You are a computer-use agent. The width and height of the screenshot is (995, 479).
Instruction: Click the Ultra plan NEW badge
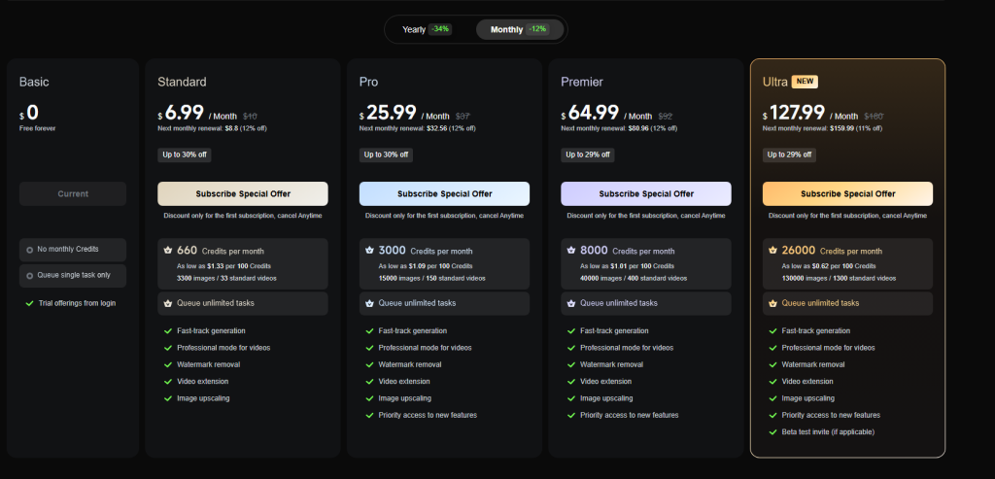[805, 82]
